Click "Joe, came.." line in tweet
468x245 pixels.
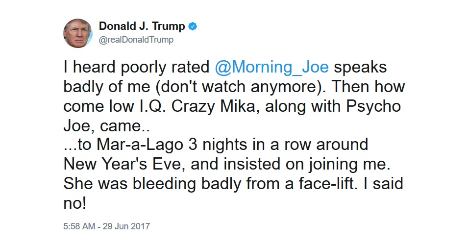pyautogui.click(x=106, y=126)
